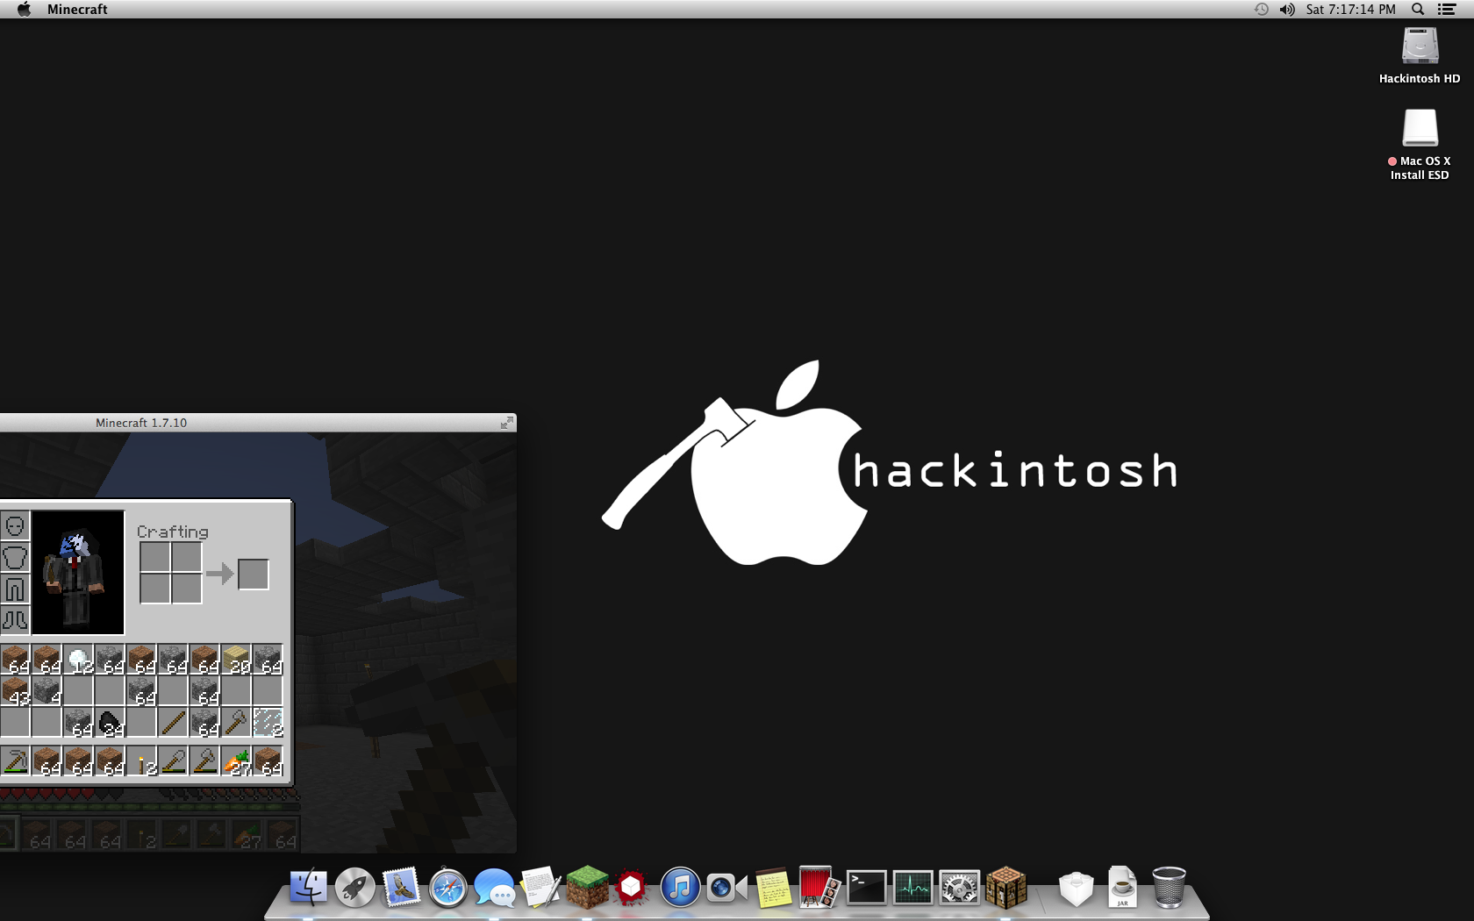The image size is (1474, 921).
Task: Launch Terminal from the dock
Action: point(866,888)
